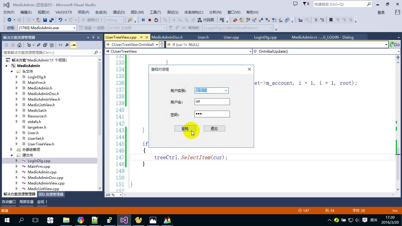Switch to the User.cpp editor tab

click(231, 37)
